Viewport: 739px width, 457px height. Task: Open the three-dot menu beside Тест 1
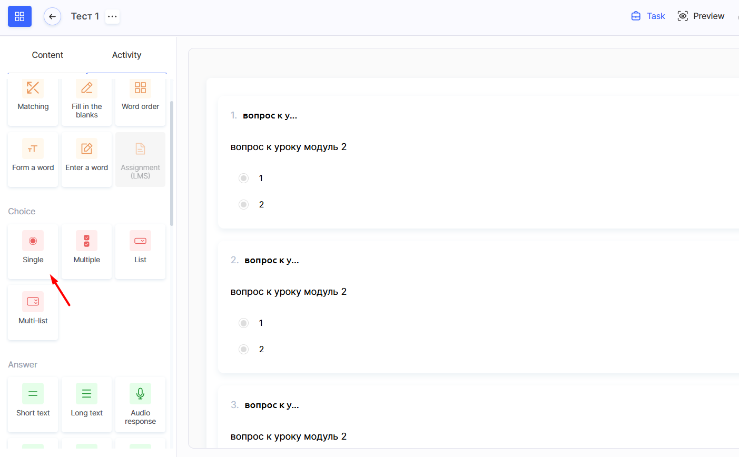pos(112,16)
